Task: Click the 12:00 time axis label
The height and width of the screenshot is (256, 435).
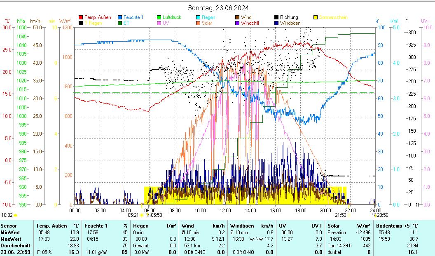Action: [x=225, y=210]
